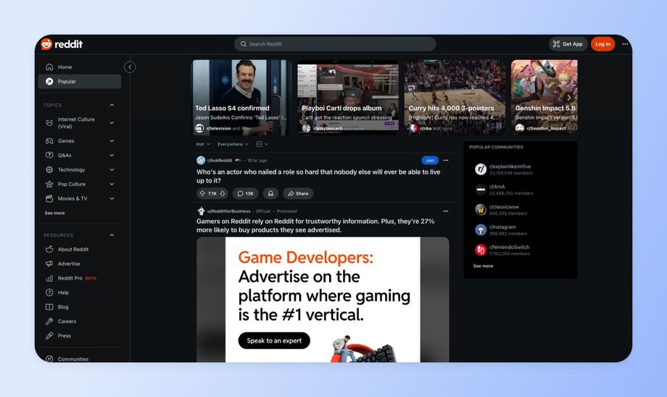This screenshot has height=397, width=667.
Task: Downvote the AskReddit post
Action: (x=223, y=193)
